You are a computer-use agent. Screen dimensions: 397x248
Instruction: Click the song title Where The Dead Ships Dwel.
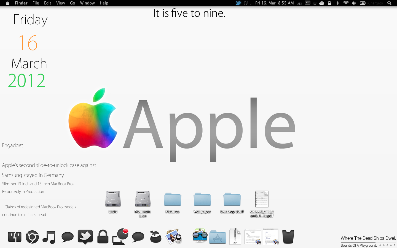point(368,238)
